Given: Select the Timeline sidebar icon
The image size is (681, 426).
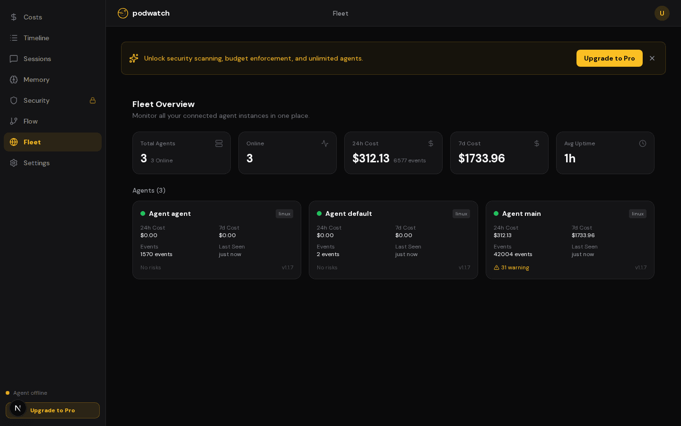Looking at the screenshot, I should pos(14,38).
